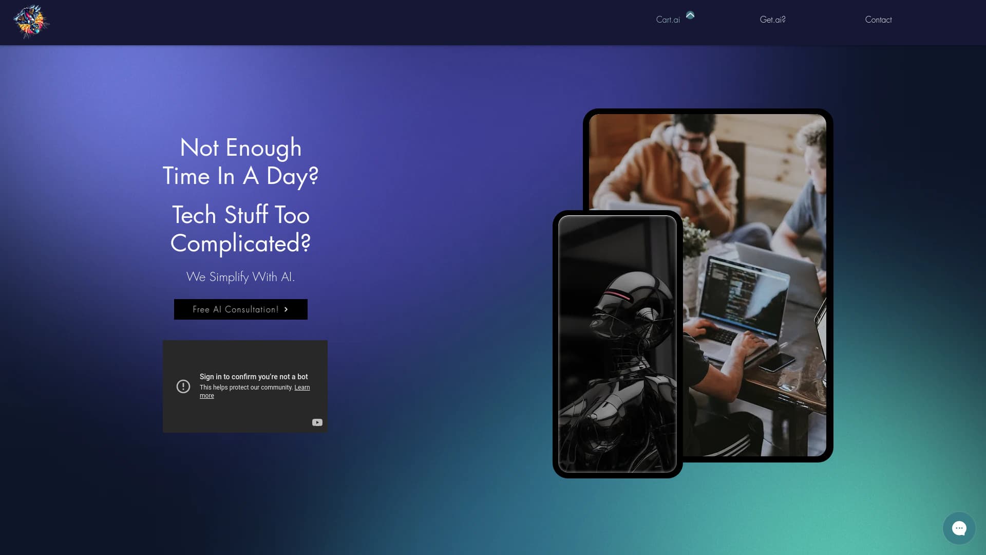Collapse the upward-pointing chevron in the navbar
986x555 pixels.
coord(690,15)
